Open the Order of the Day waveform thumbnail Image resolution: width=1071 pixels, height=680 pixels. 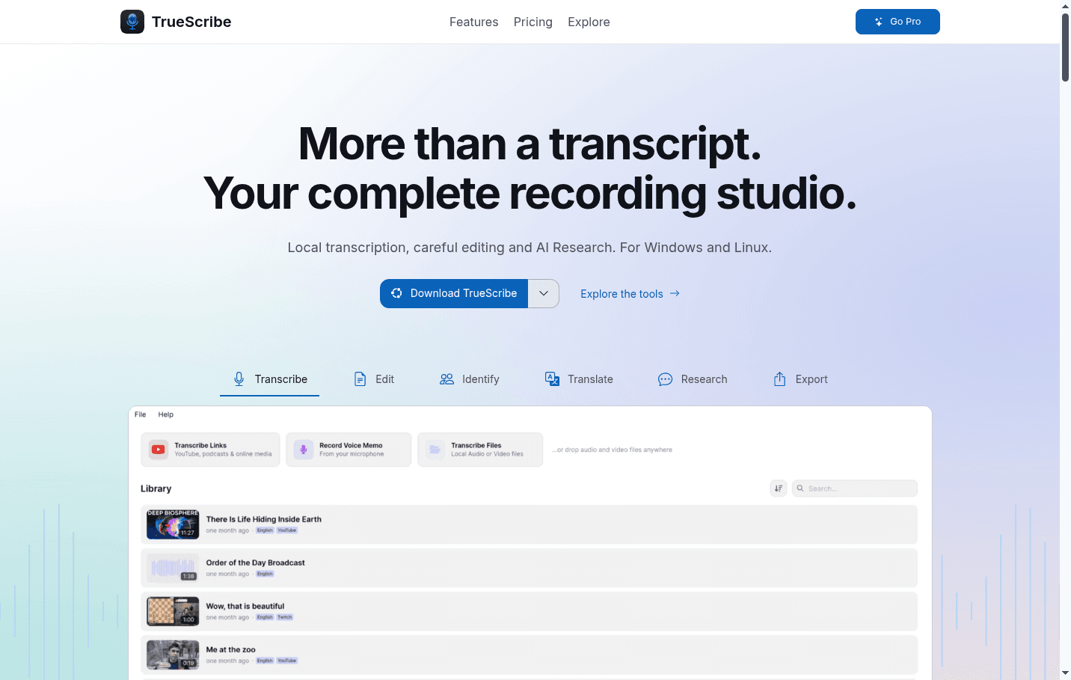[173, 568]
